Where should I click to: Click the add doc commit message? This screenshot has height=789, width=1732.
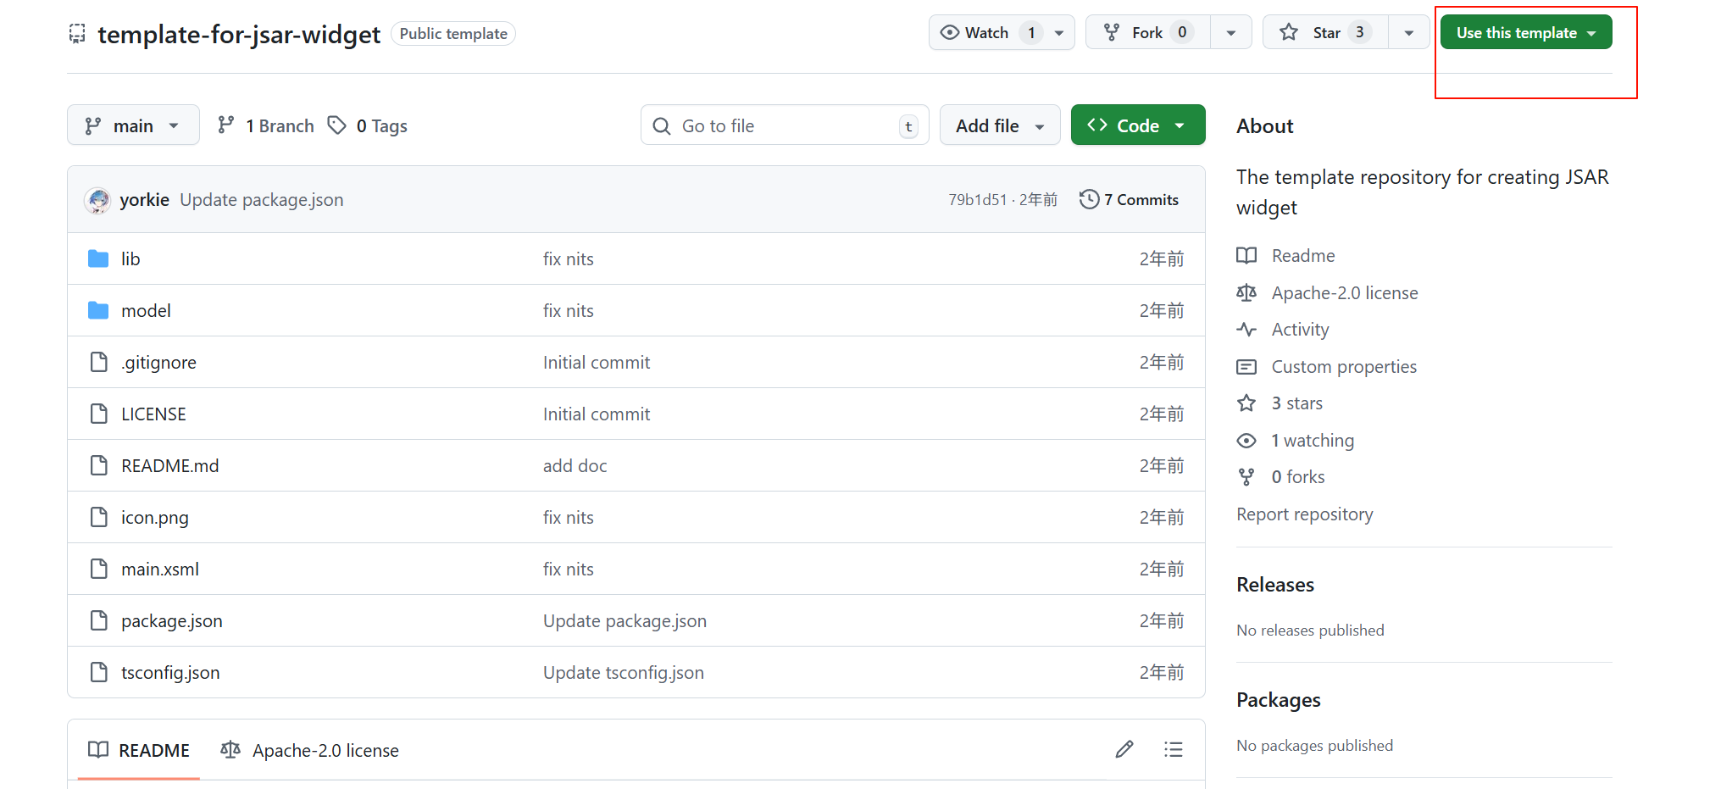click(x=575, y=465)
